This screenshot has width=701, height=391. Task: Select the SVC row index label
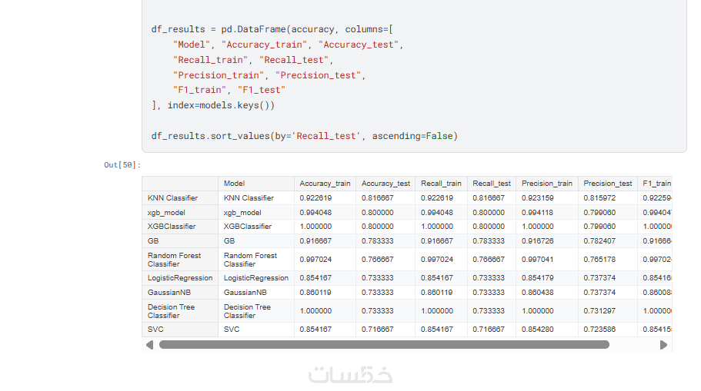tap(155, 330)
